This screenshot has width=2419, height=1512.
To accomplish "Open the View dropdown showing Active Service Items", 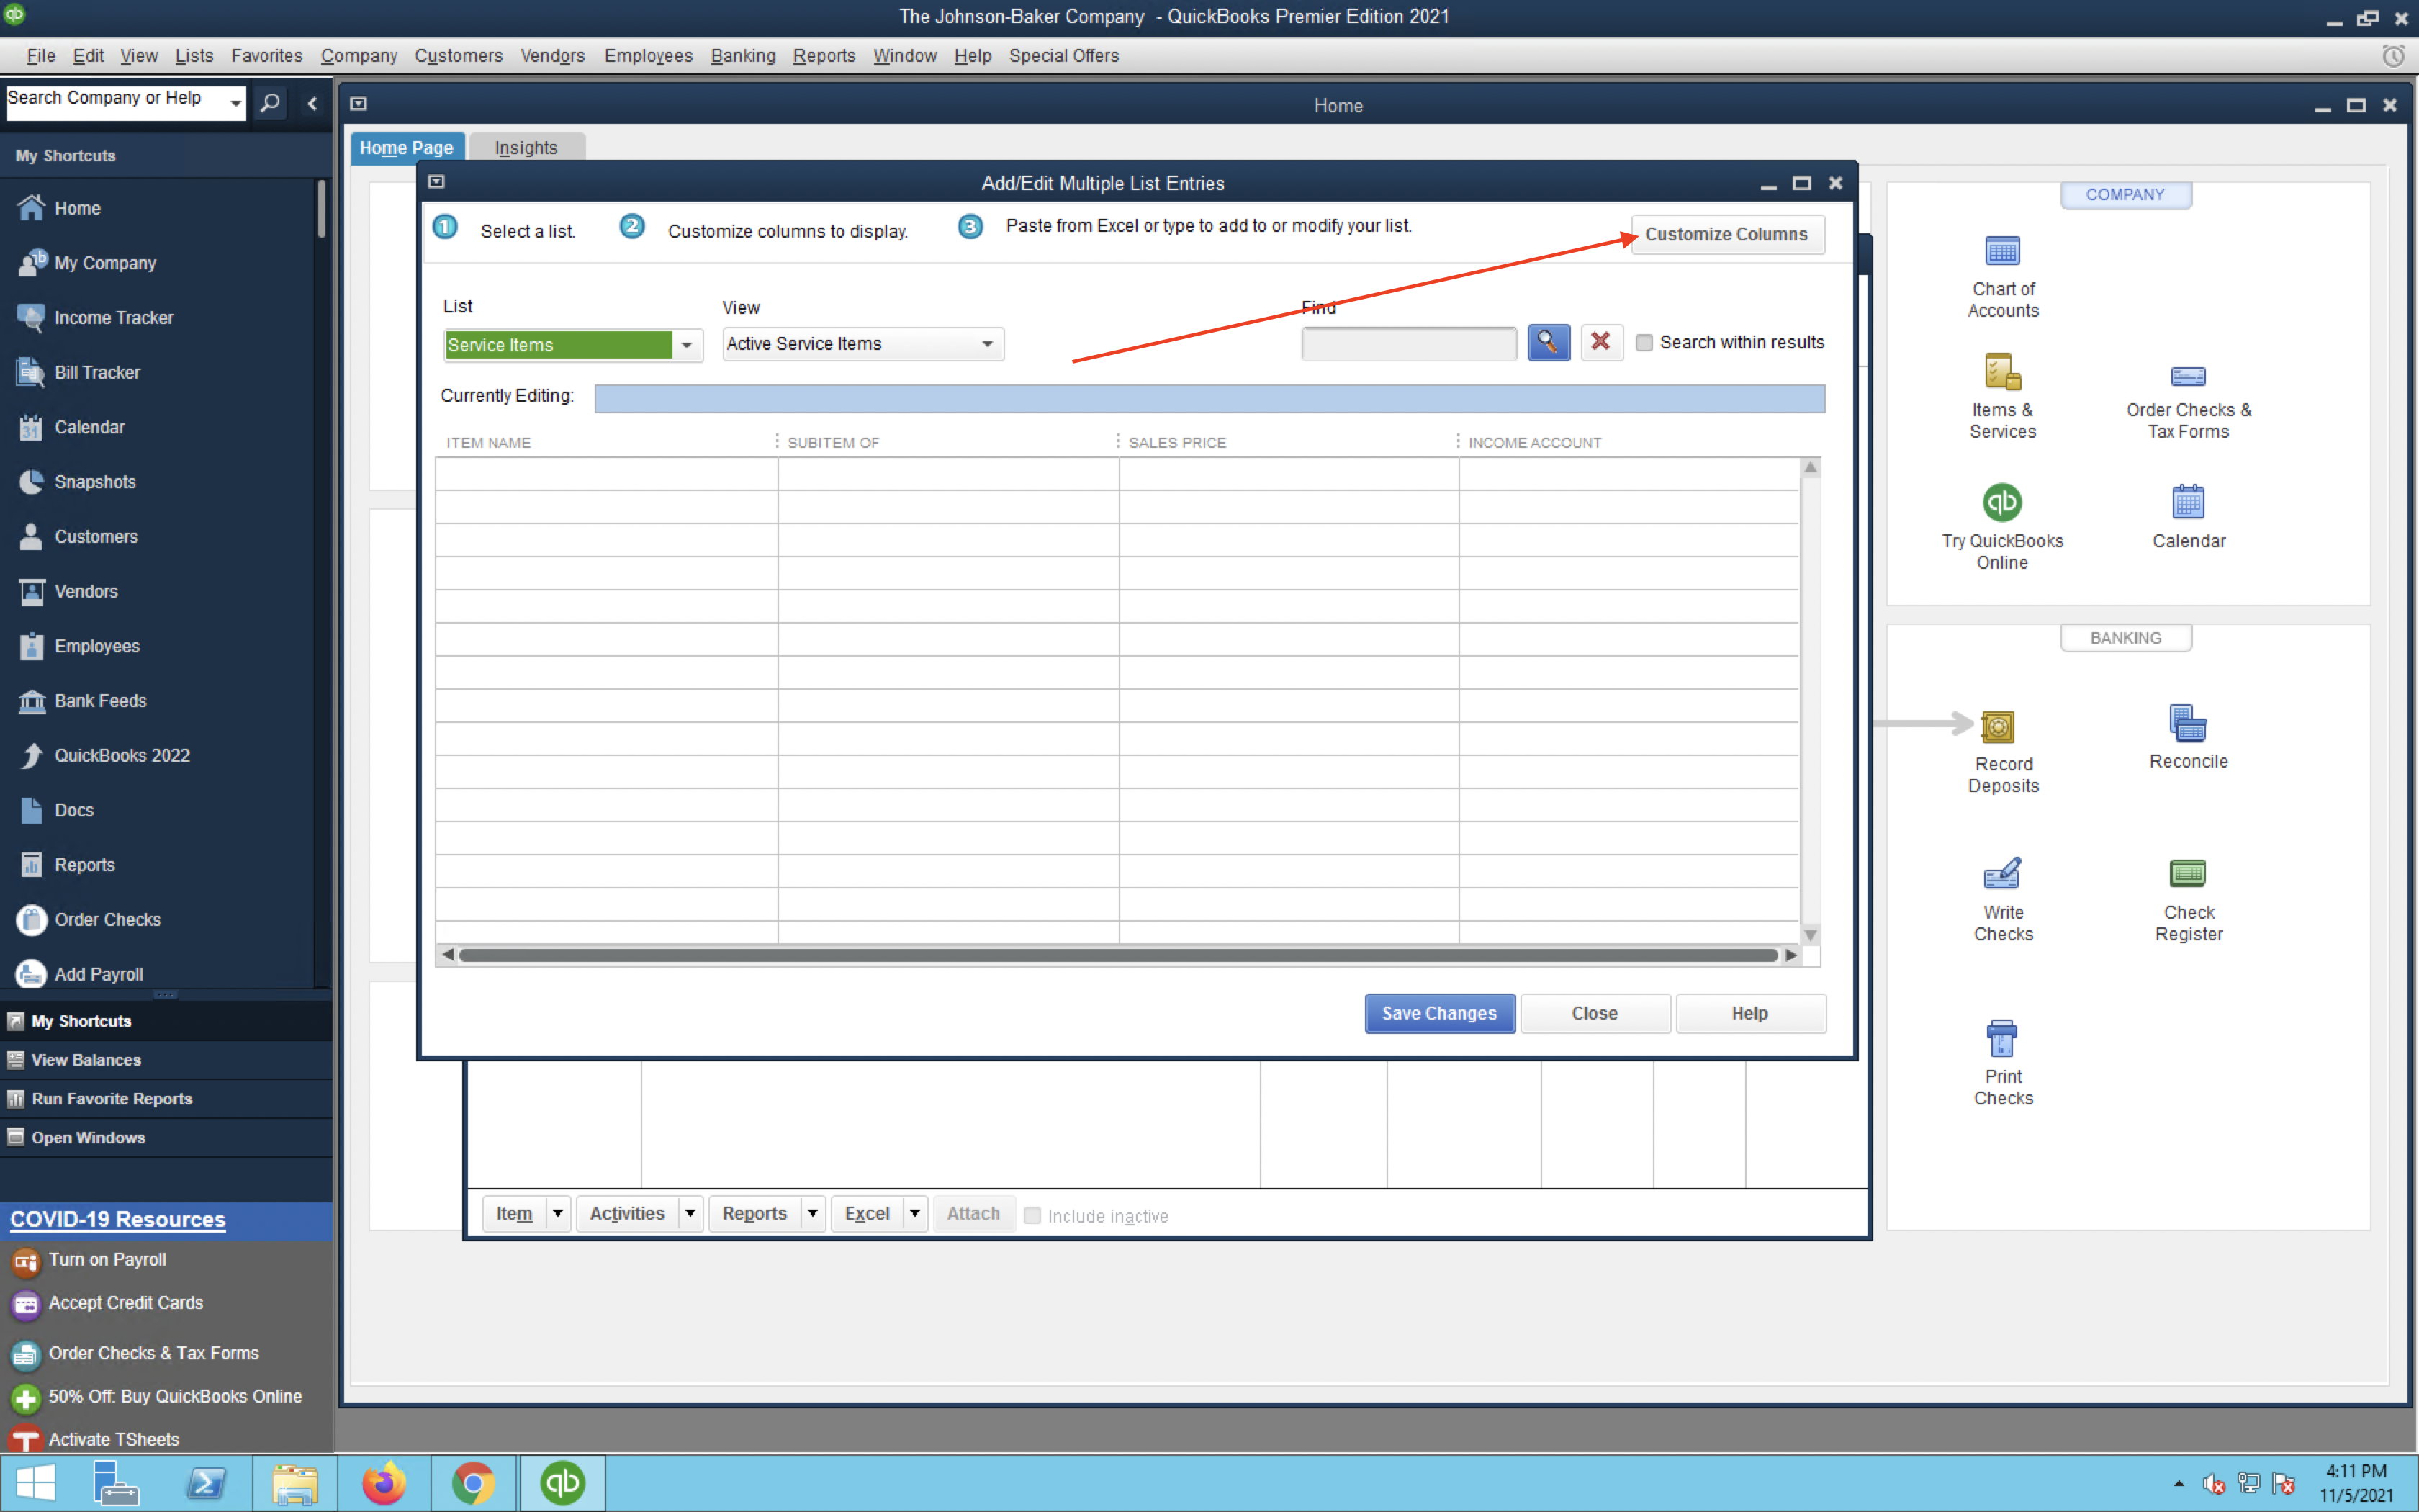I will [x=988, y=344].
